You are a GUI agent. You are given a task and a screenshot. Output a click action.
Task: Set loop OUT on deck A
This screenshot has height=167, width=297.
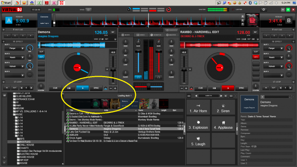pyautogui.click(x=14, y=88)
